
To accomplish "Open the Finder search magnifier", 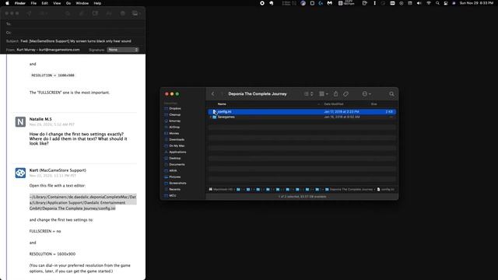I will click(391, 94).
